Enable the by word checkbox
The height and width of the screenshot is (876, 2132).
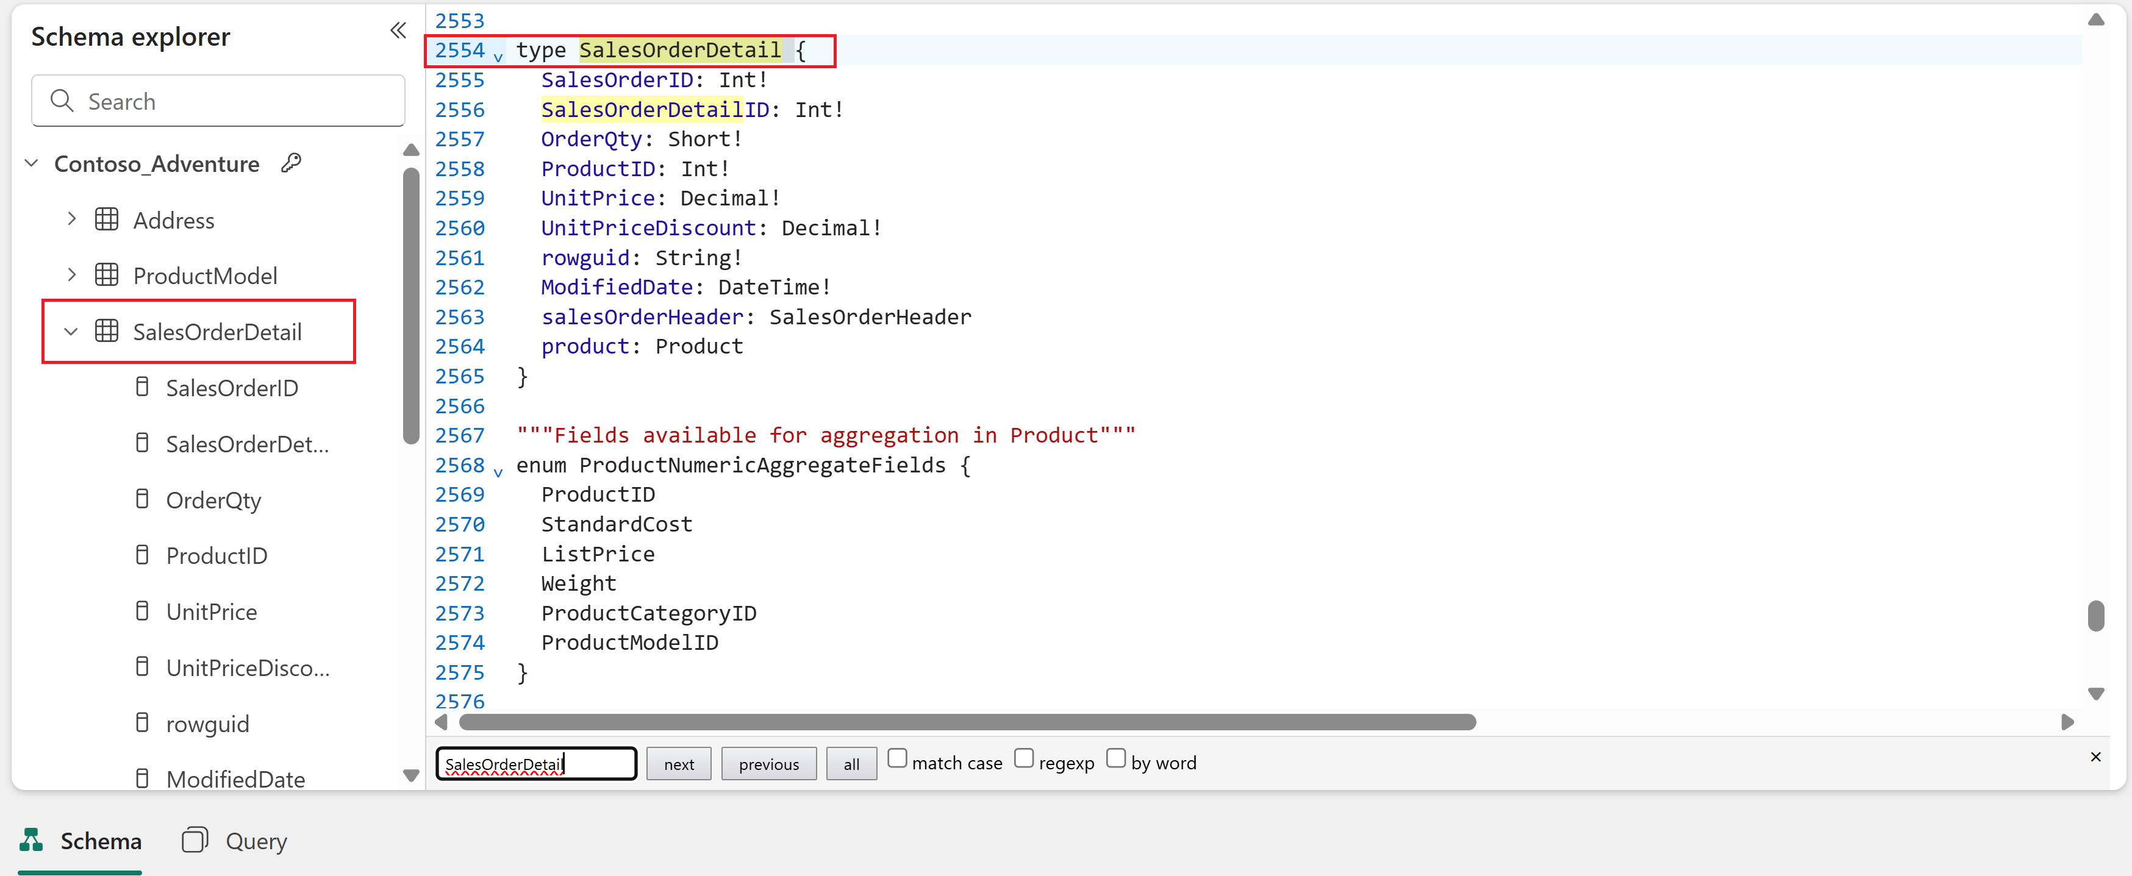tap(1115, 758)
